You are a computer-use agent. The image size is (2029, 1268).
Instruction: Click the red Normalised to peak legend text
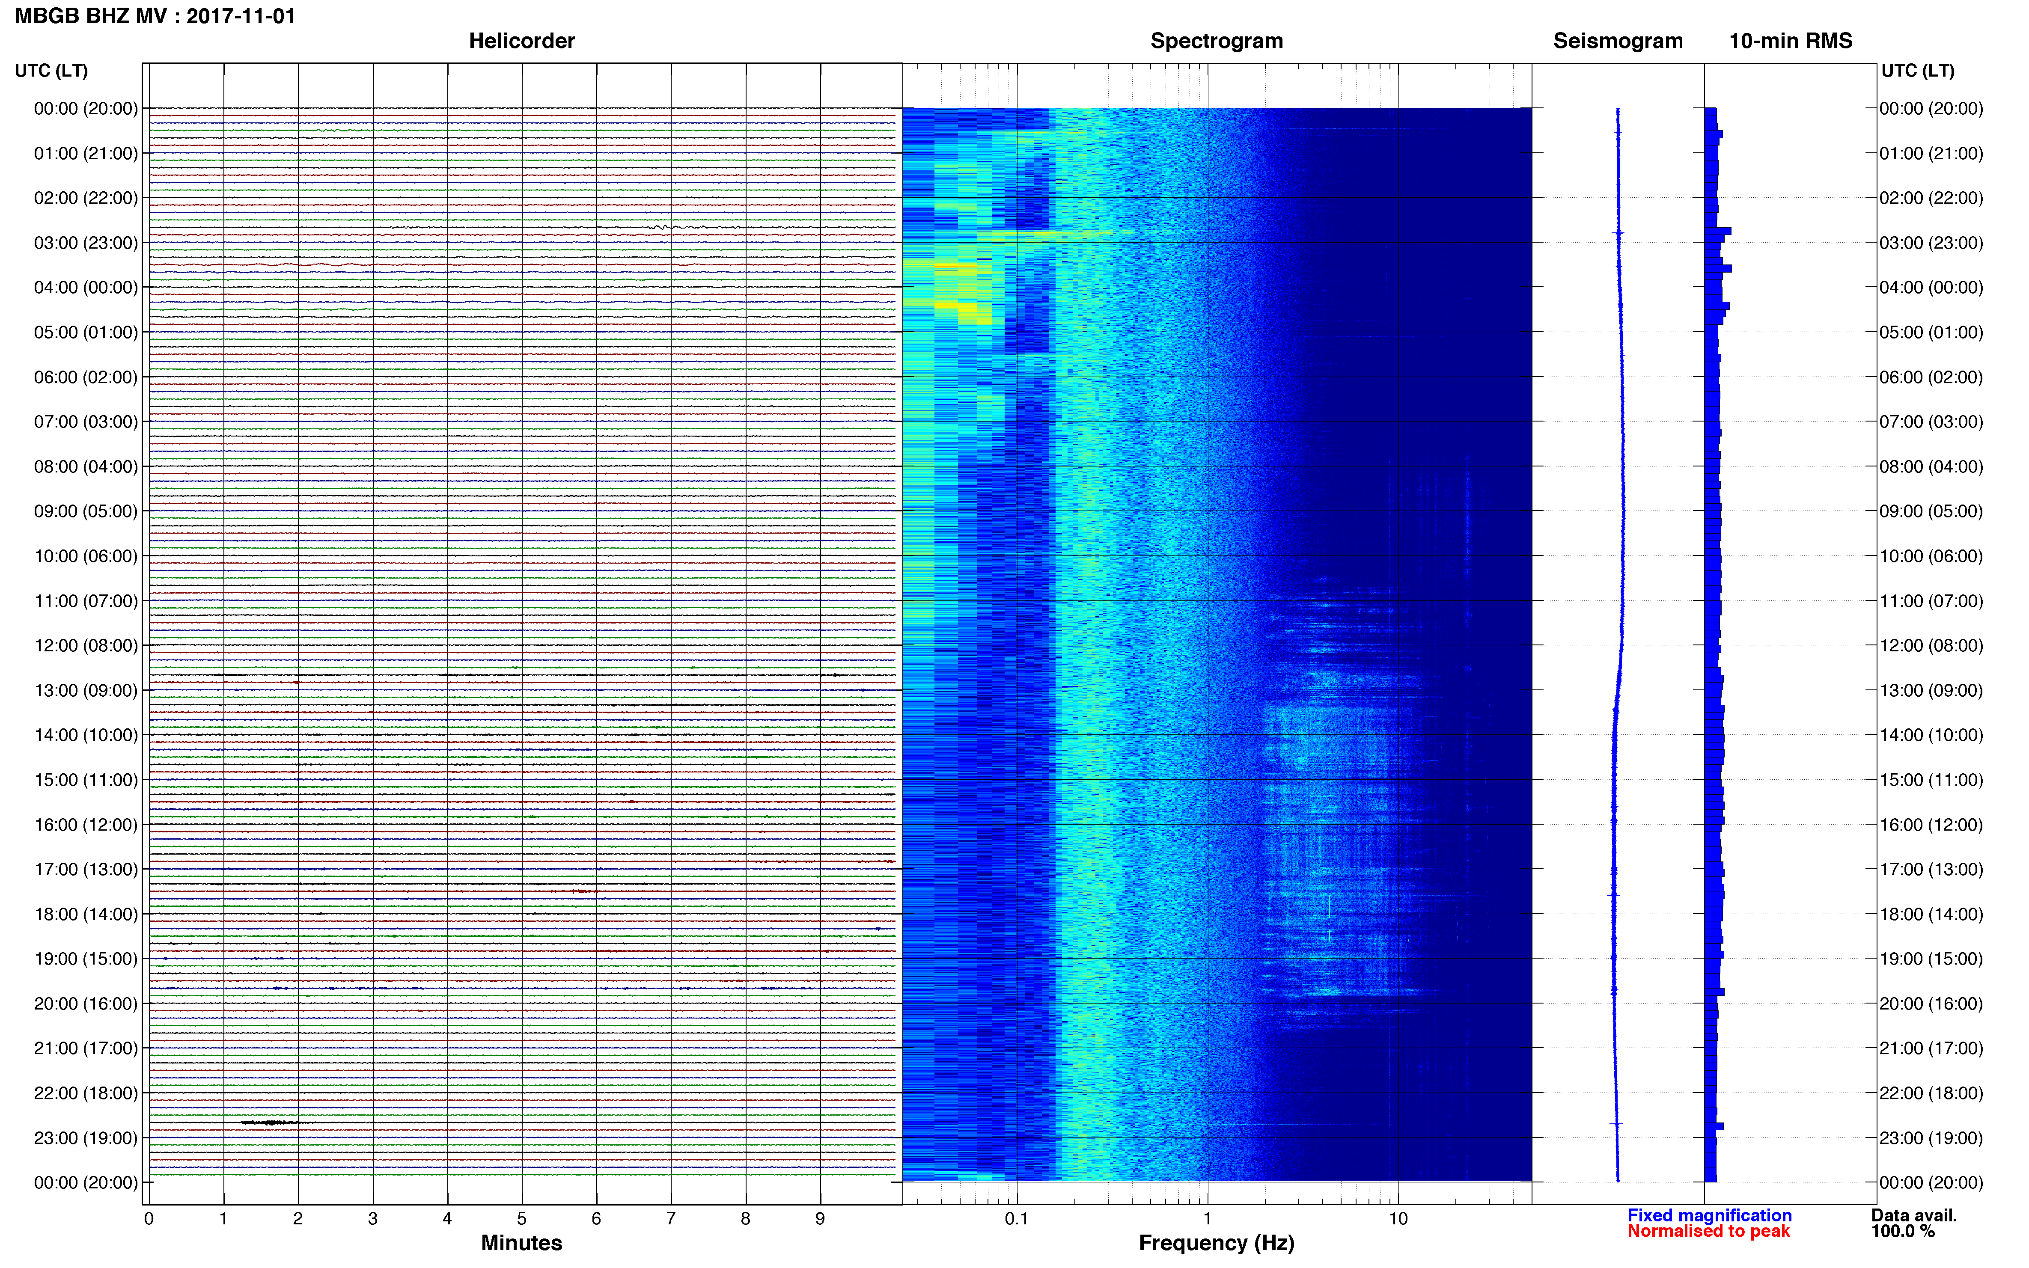tap(1708, 1231)
